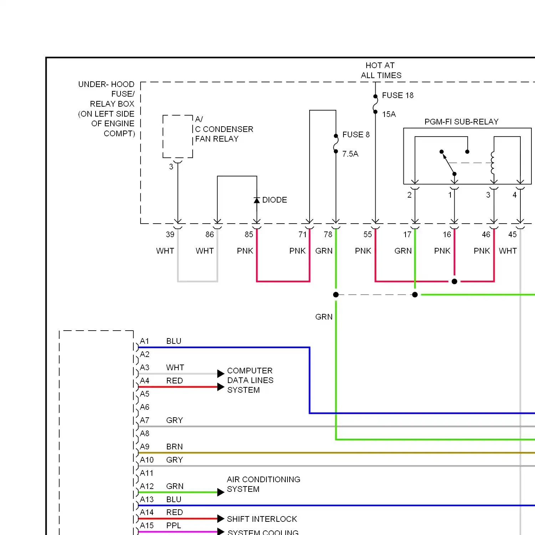
Task: Click the arrowhead on the A4 RED wire
Action: pyautogui.click(x=221, y=387)
